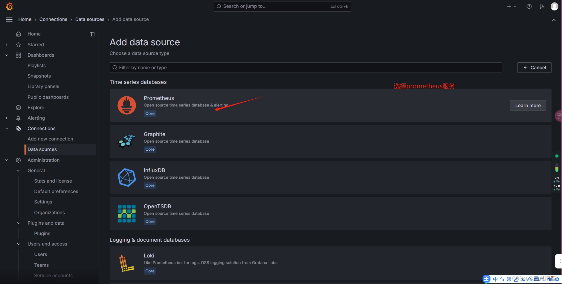
Task: Open Organizations page
Action: tap(49, 213)
